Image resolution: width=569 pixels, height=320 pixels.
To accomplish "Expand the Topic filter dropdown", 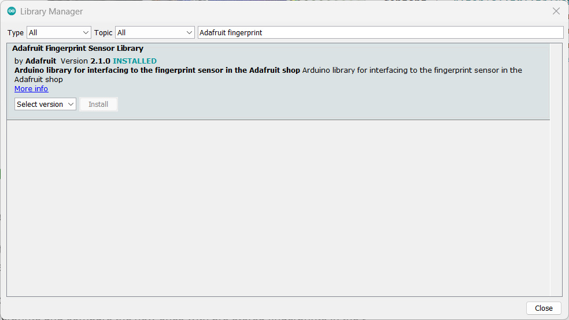I will point(155,33).
